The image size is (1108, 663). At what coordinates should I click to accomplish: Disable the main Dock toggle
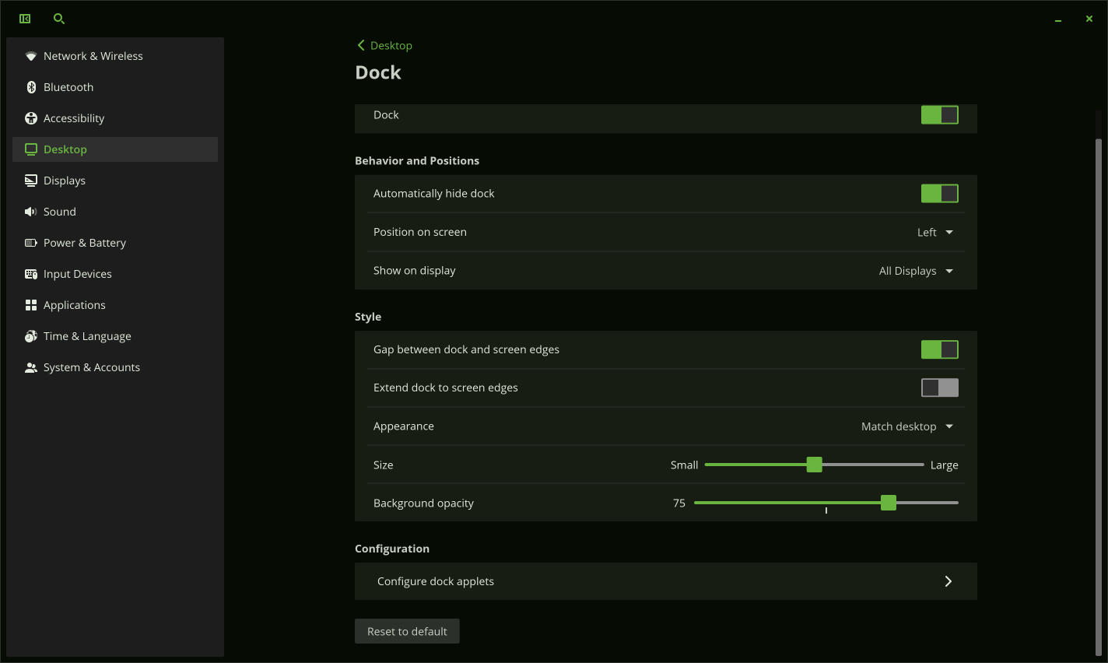point(939,115)
